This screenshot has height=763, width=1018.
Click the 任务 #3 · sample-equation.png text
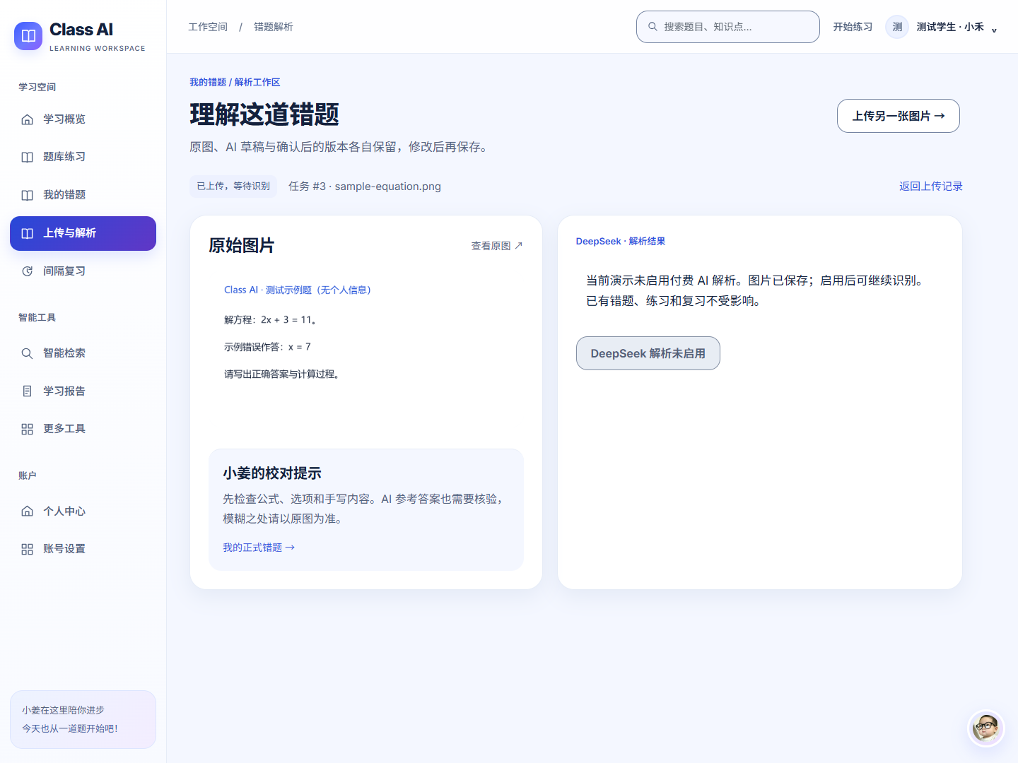point(365,187)
